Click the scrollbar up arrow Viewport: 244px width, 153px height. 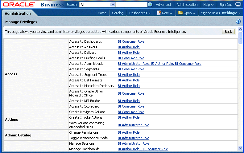pos(240,29)
